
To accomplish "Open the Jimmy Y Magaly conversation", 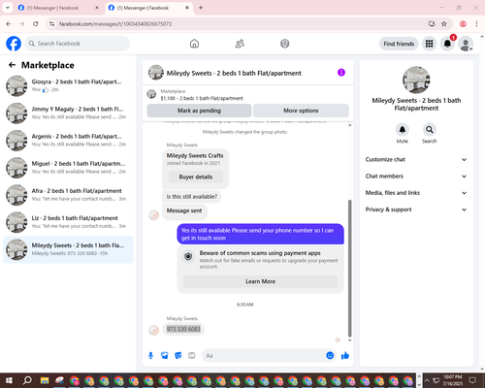I will pyautogui.click(x=68, y=113).
